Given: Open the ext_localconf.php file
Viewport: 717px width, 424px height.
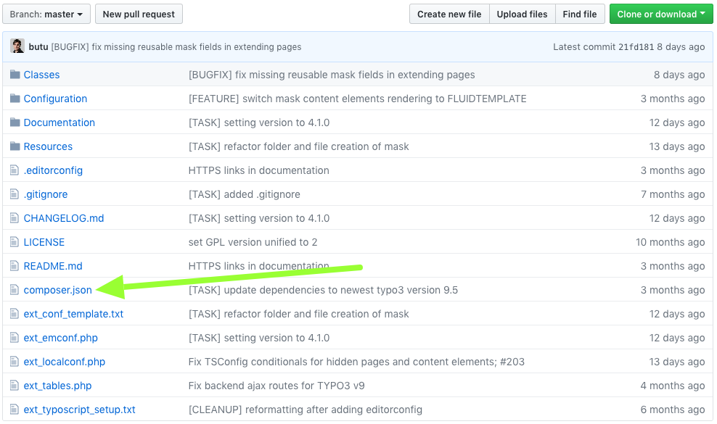Looking at the screenshot, I should [65, 362].
